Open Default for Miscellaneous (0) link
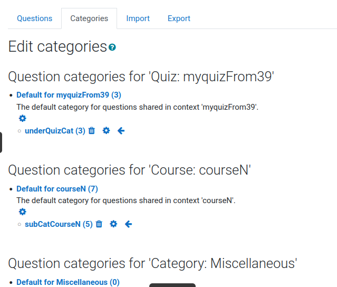This screenshot has height=287, width=337. pos(68,282)
